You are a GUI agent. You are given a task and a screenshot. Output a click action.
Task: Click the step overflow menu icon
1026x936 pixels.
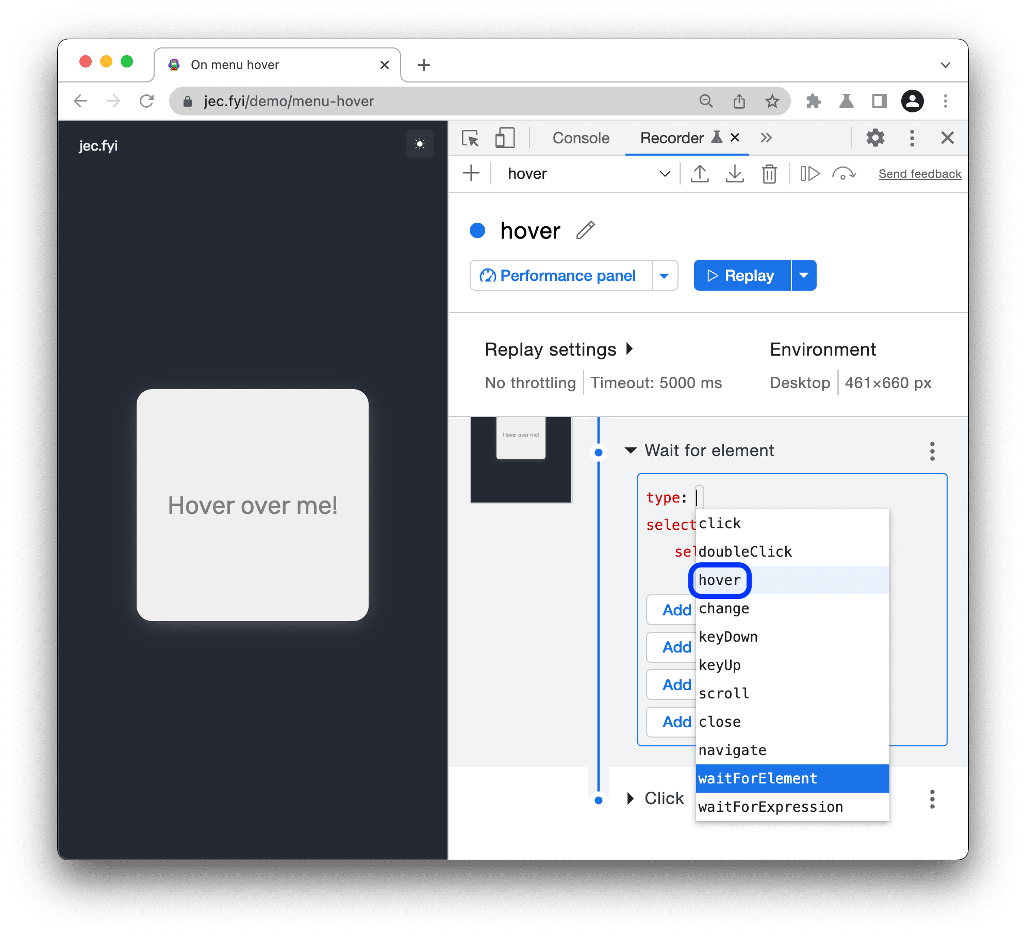pyautogui.click(x=932, y=449)
